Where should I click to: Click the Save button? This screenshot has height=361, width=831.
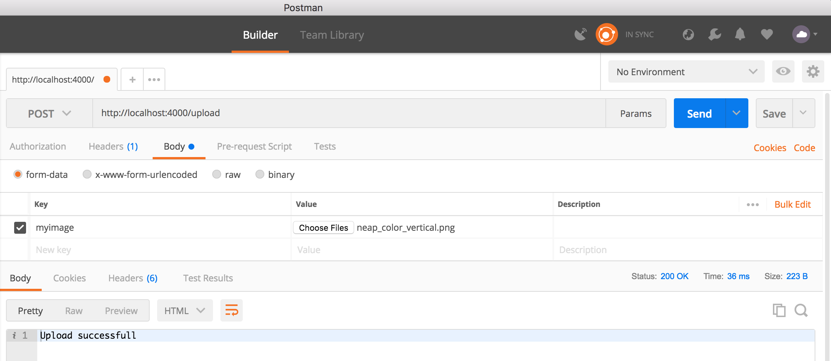(774, 113)
